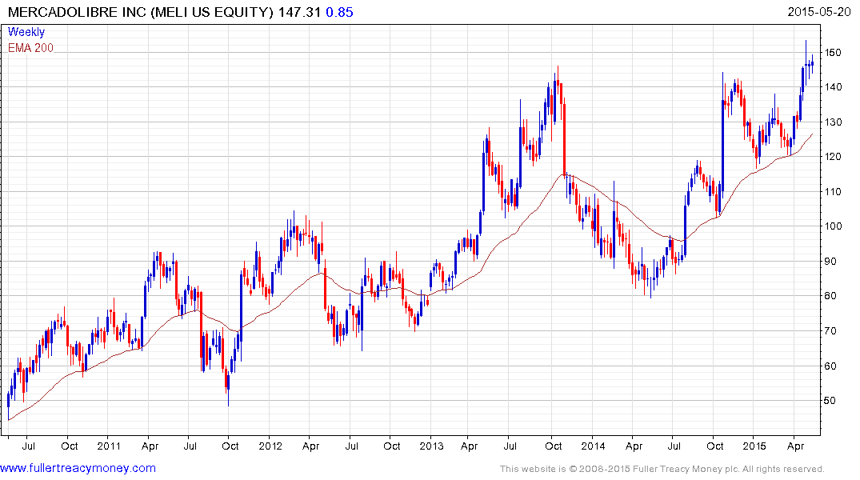Click the 2011 year axis label
Screen dimensions: 860x480
coord(109,446)
